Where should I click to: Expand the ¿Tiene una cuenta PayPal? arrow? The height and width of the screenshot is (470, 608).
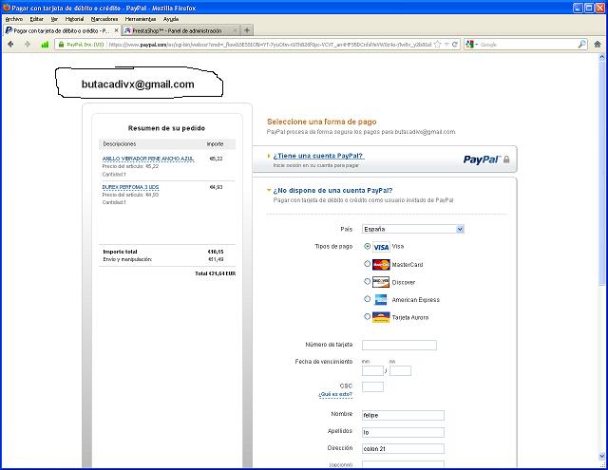click(269, 156)
